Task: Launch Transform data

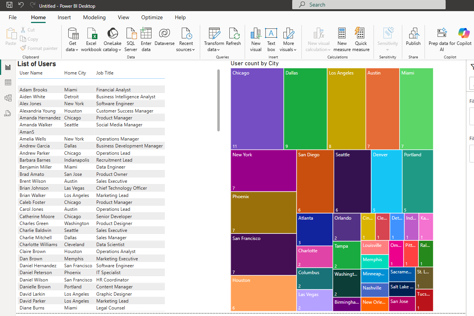Action: 214,38
